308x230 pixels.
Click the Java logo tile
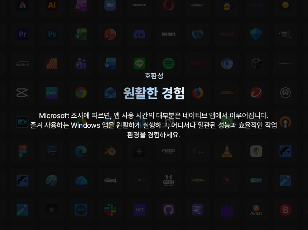click(198, 151)
